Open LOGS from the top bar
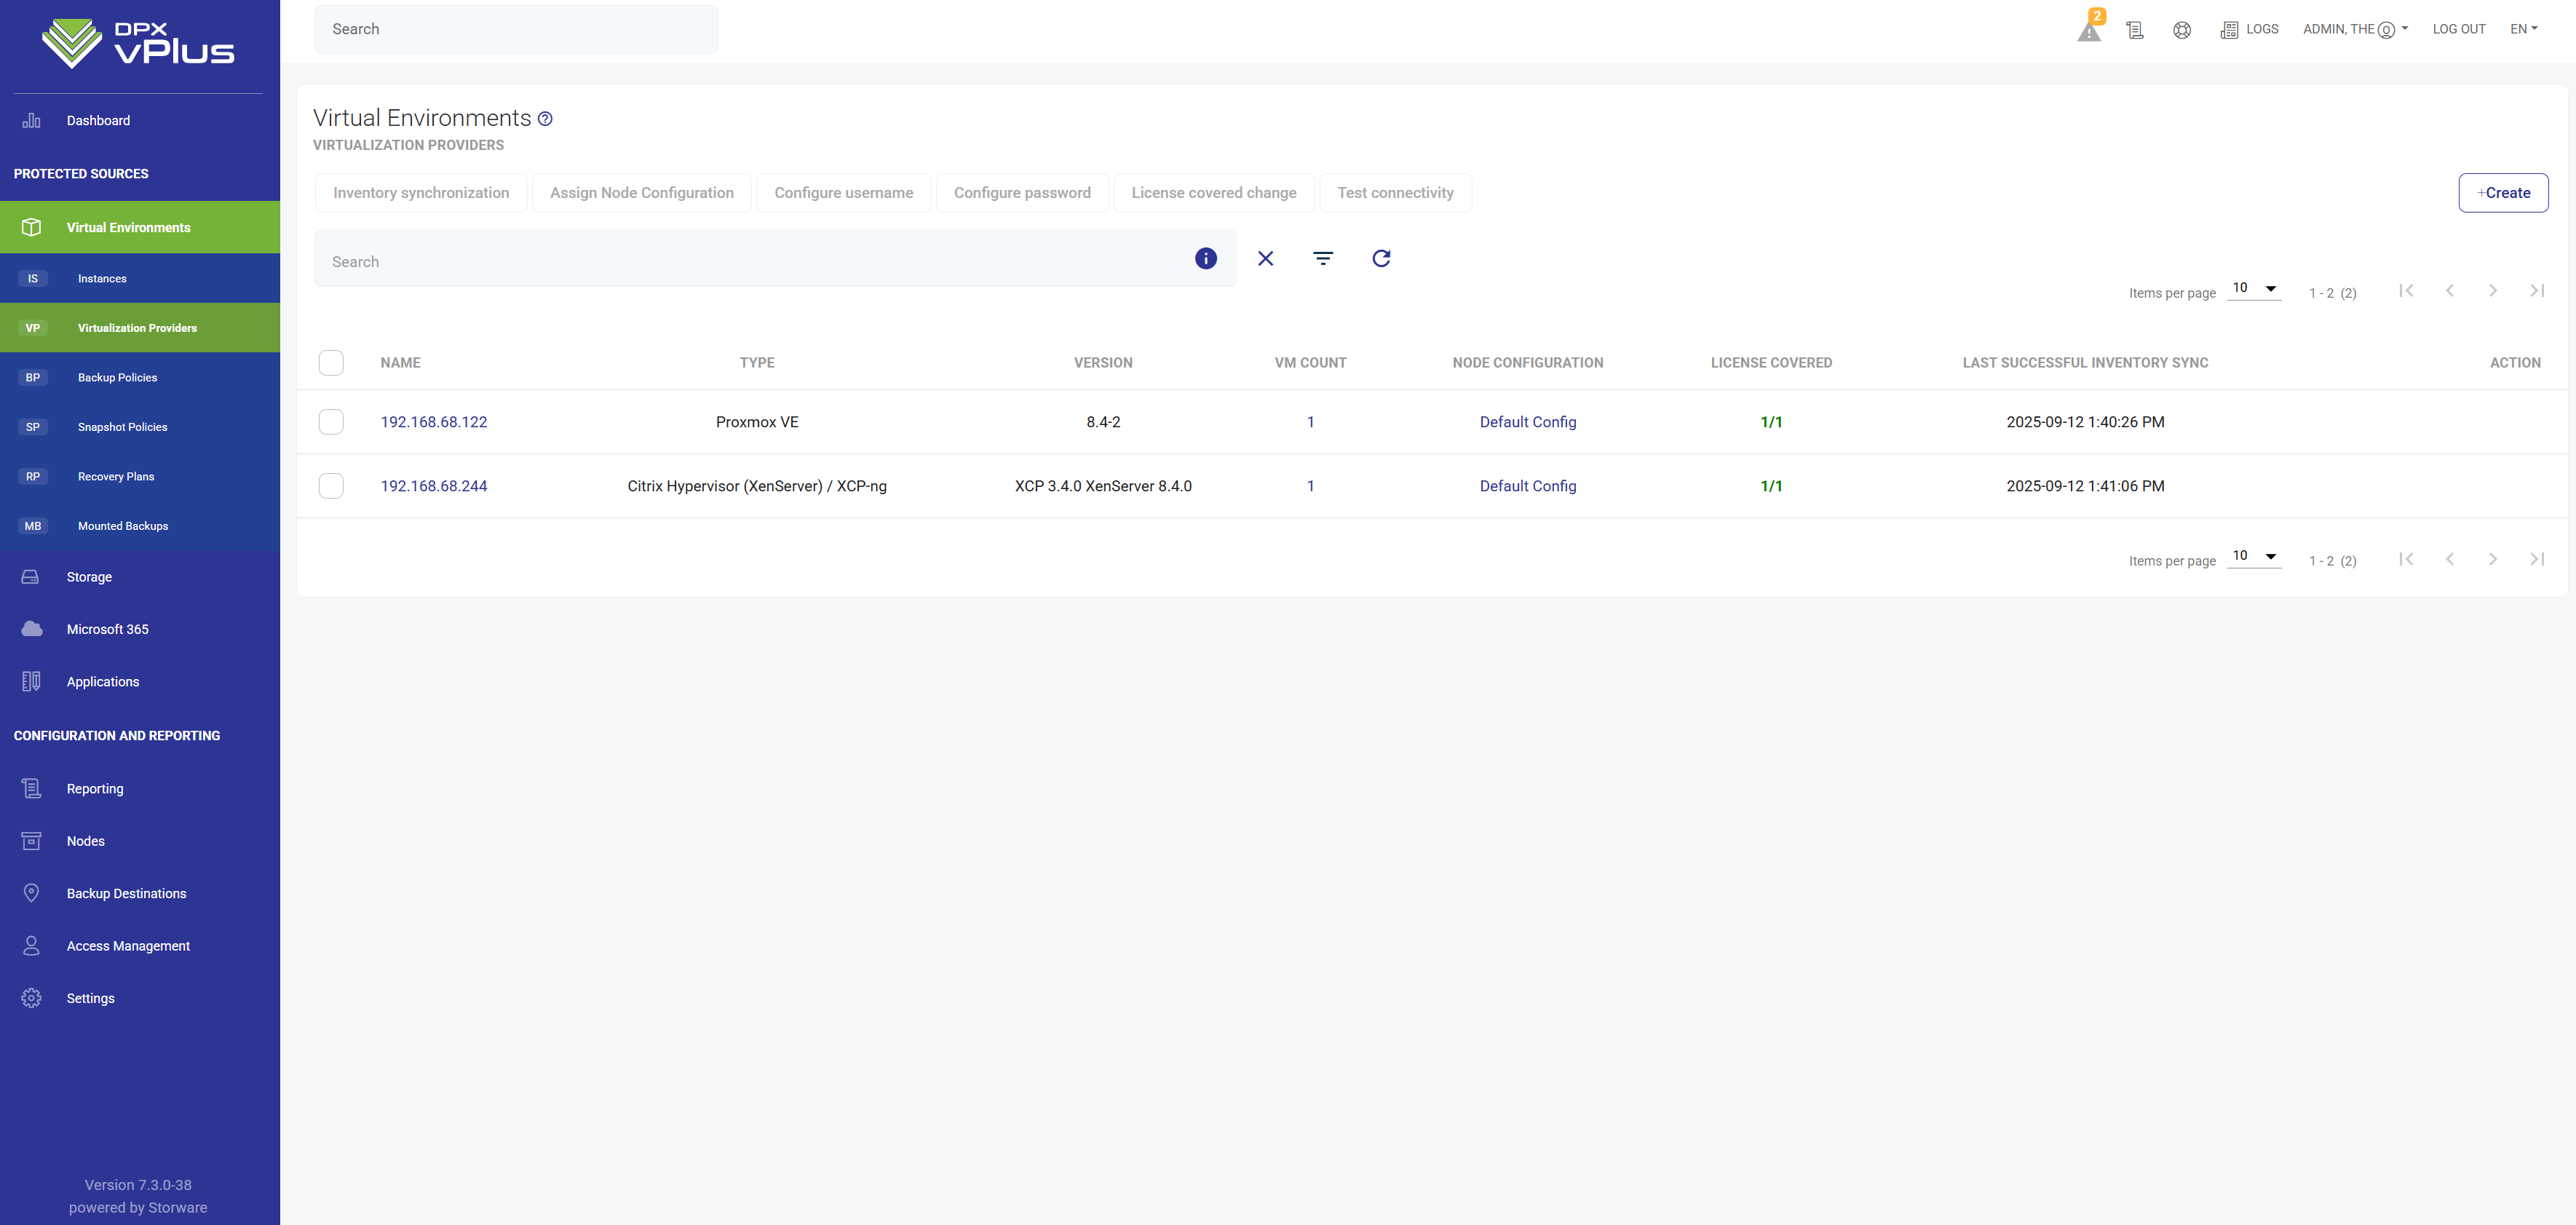This screenshot has height=1225, width=2576. point(2249,29)
